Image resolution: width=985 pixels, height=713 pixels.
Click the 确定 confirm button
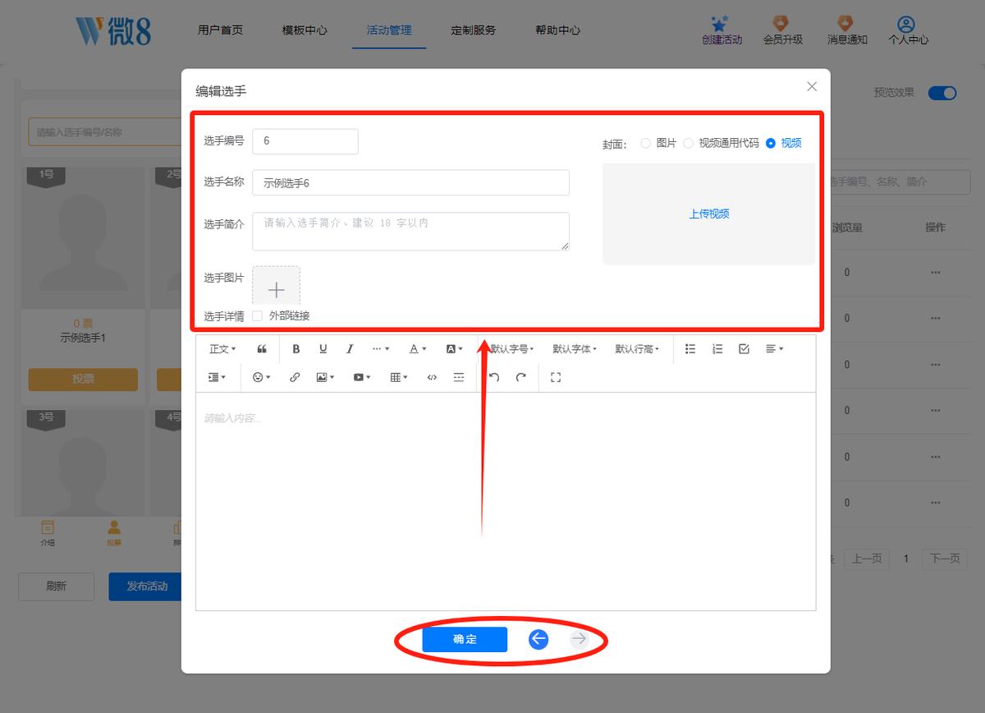pyautogui.click(x=465, y=639)
